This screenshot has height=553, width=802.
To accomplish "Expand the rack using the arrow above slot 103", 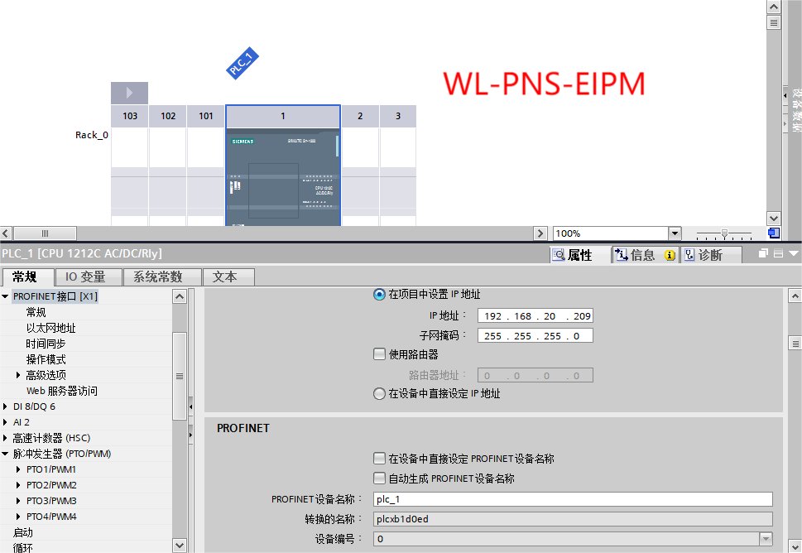I will (129, 93).
